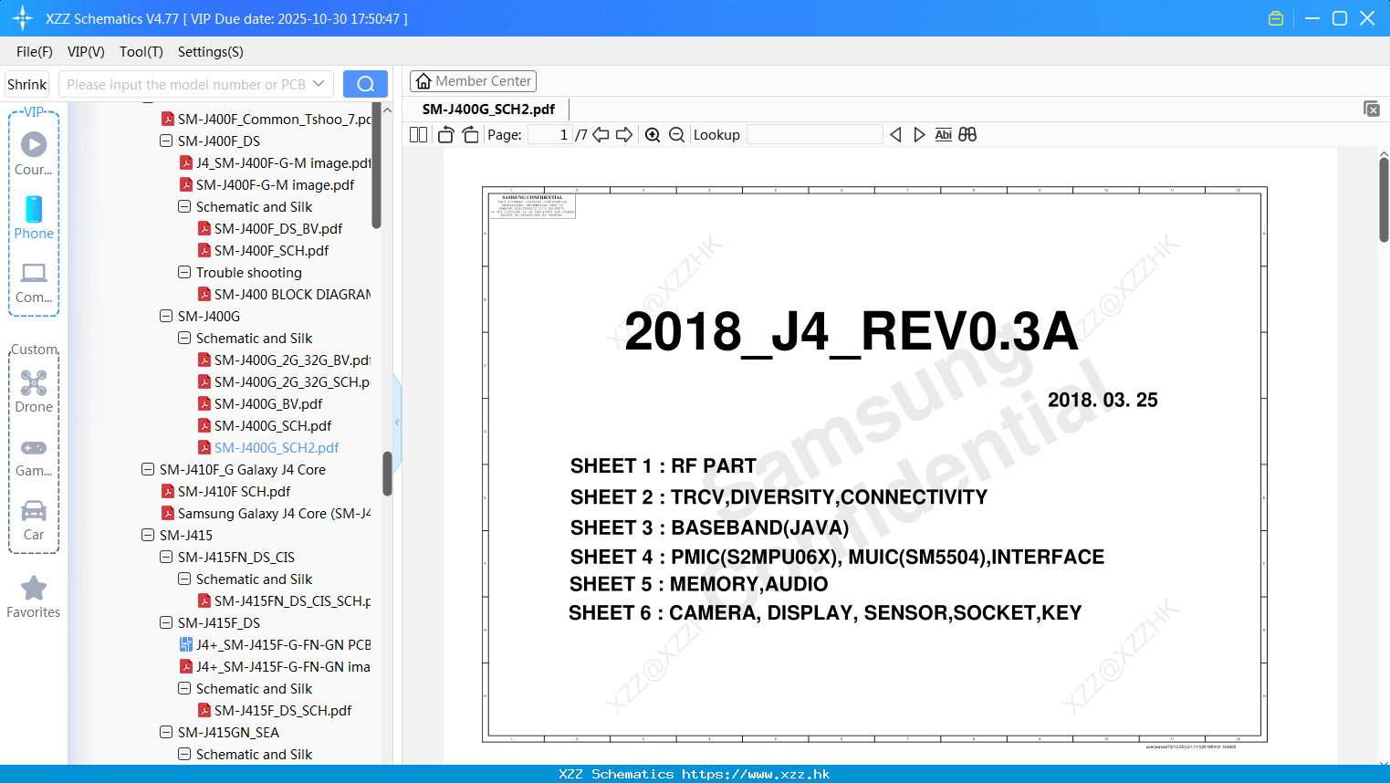This screenshot has height=783, width=1390.
Task: Click the binoculars search icon
Action: [x=967, y=134]
